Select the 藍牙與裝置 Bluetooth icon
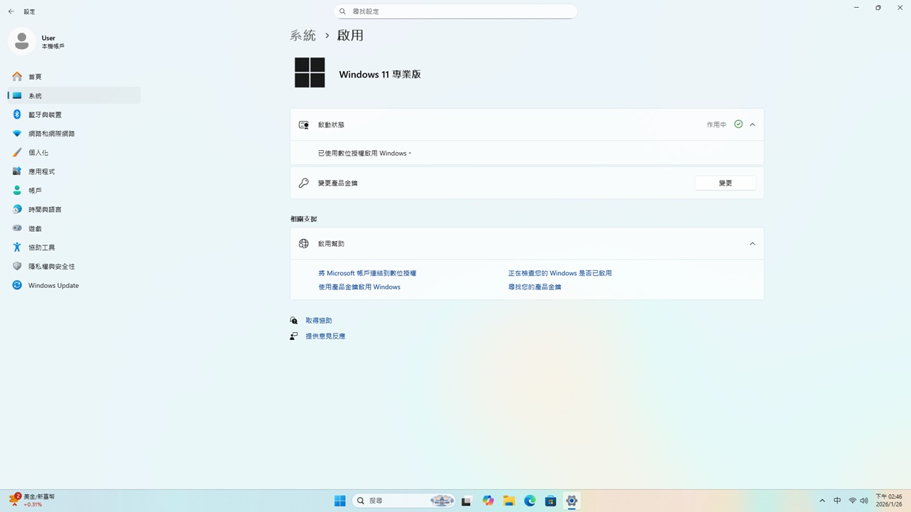The height and width of the screenshot is (512, 911). (x=17, y=114)
